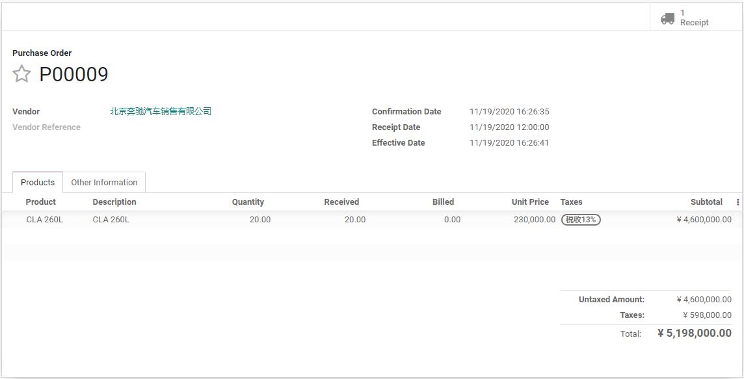This screenshot has width=744, height=379.
Task: Click the effective date 11/19/2020 16:26:41
Action: [x=509, y=143]
